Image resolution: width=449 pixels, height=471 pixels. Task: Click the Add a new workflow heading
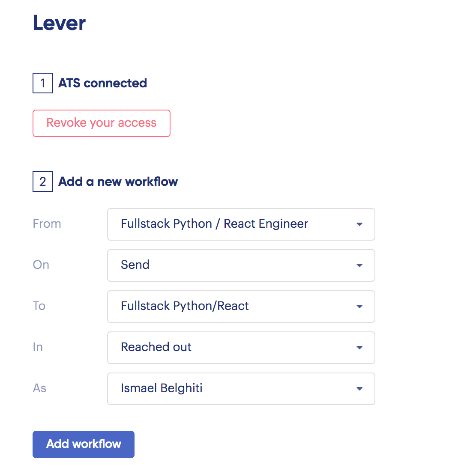pyautogui.click(x=118, y=182)
